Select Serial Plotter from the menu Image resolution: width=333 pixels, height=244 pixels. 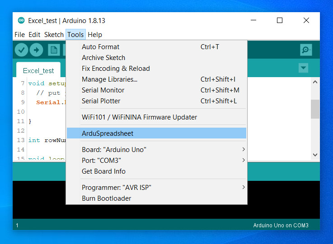(x=101, y=101)
